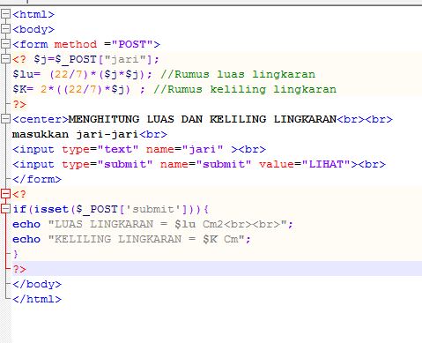Click the $j=$_POST["jari"]; statement
Image resolution: width=422 pixels, height=343 pixels.
click(97, 59)
